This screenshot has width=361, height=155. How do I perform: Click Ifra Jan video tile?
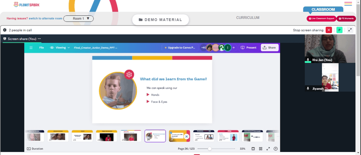330,49
